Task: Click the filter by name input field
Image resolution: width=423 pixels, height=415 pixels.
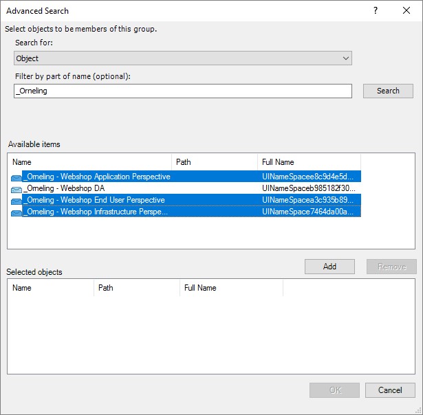Action: [x=183, y=91]
